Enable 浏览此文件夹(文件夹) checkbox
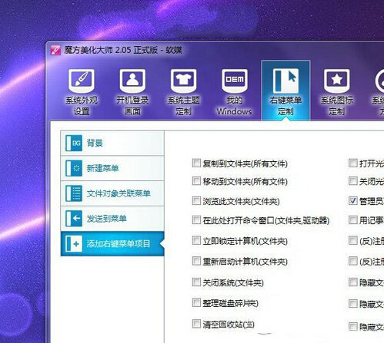 pyautogui.click(x=196, y=200)
